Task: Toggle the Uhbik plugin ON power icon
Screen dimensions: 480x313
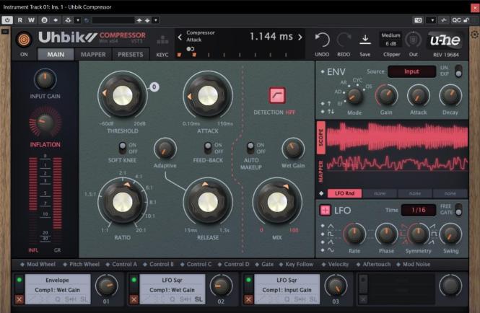Action: pos(24,40)
